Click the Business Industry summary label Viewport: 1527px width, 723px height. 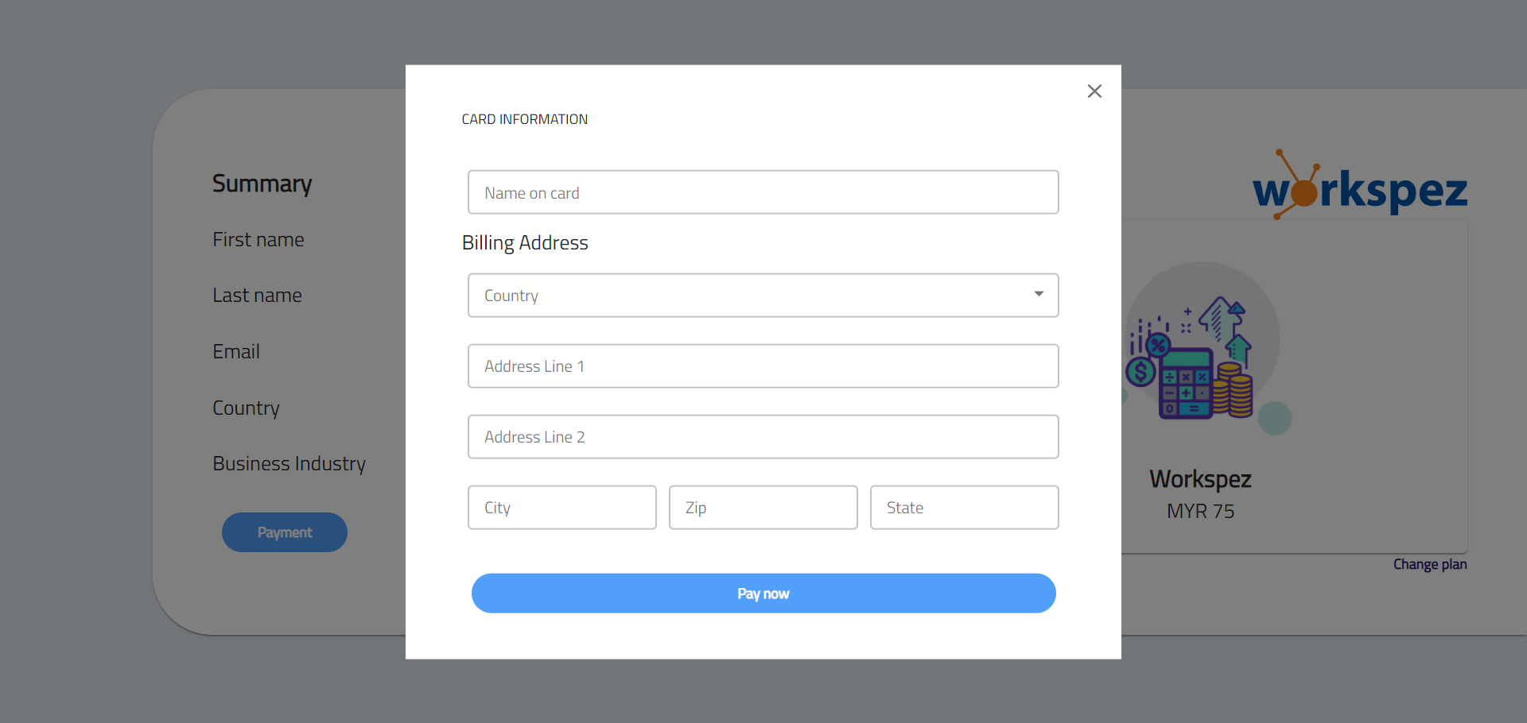(x=289, y=463)
